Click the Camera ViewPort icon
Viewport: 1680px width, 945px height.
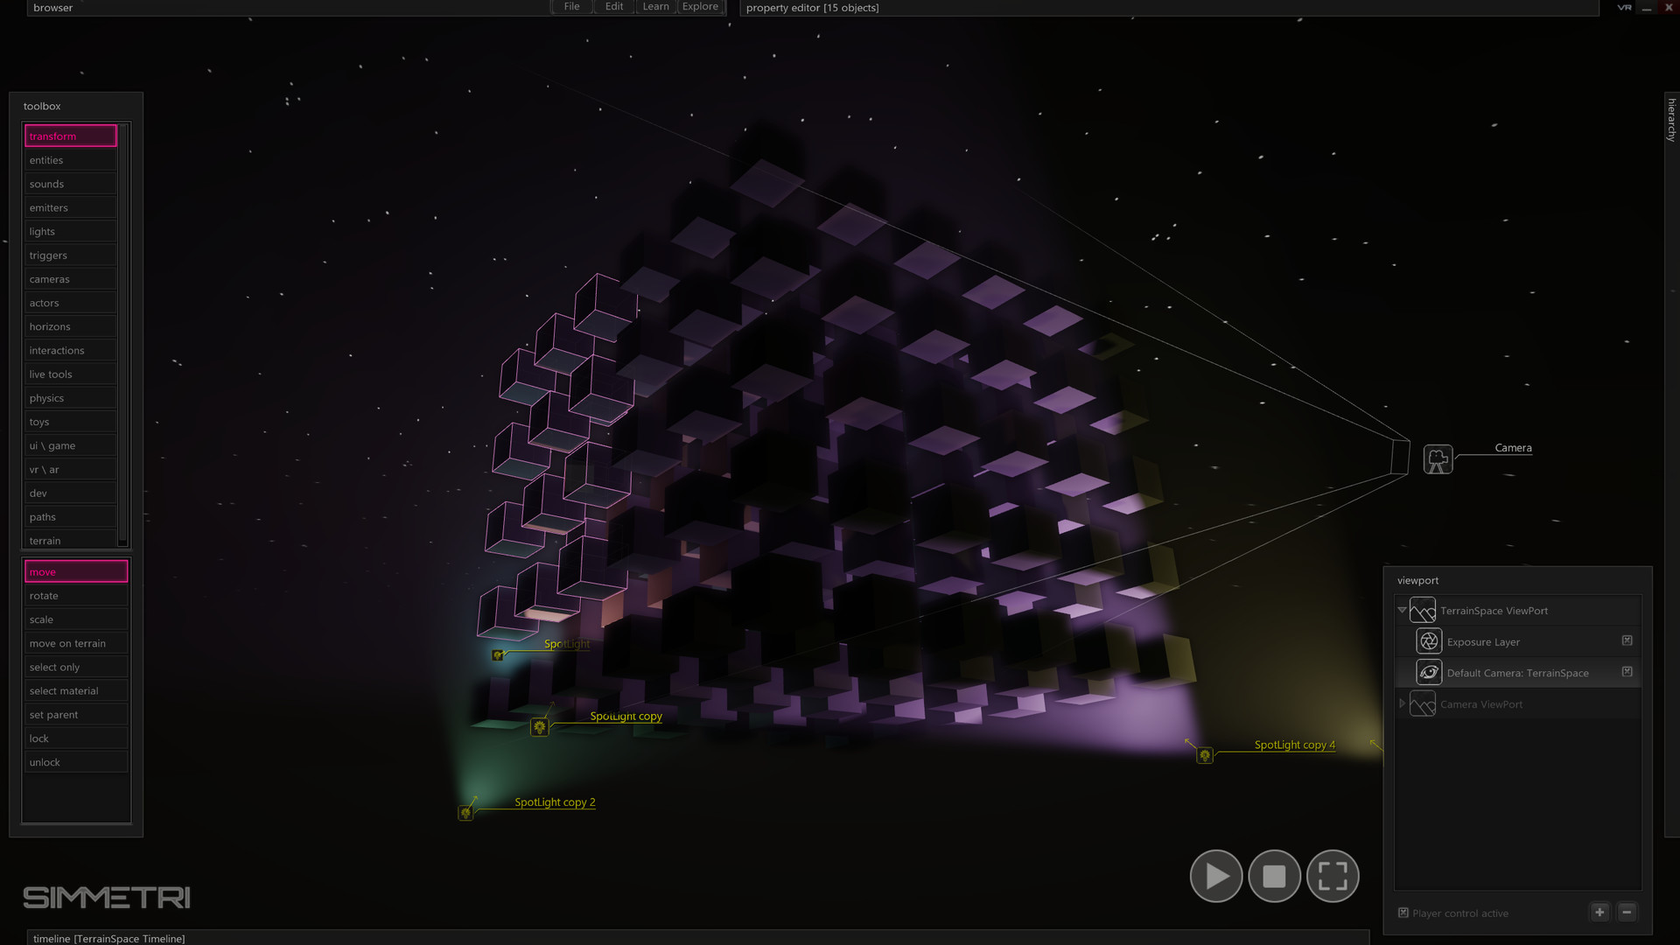(1423, 703)
